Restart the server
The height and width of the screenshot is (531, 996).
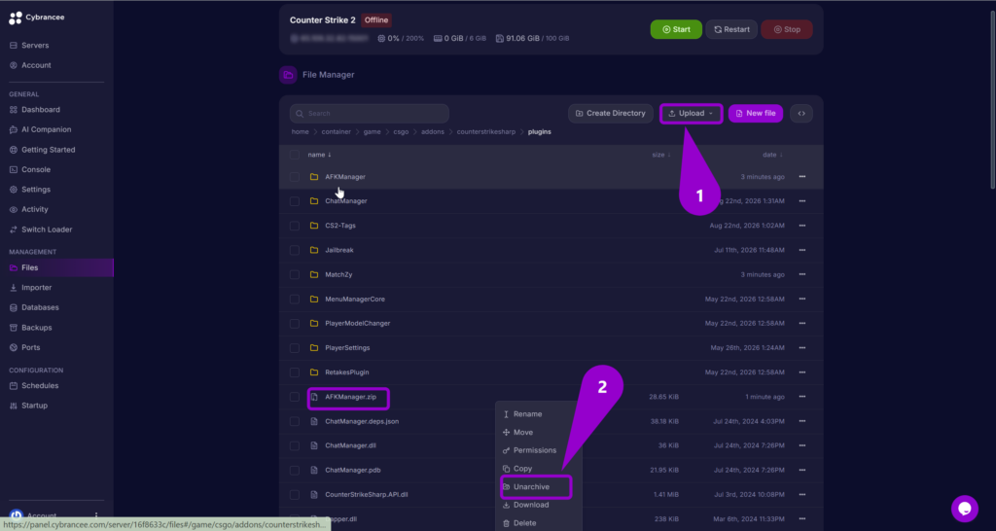point(731,29)
